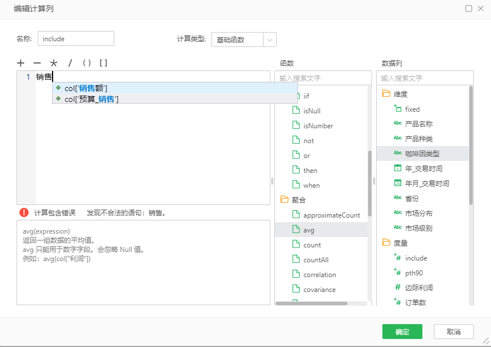Screen dimensions: 491x347
Task: Select the 边际利润 measure column
Action: pos(420,287)
